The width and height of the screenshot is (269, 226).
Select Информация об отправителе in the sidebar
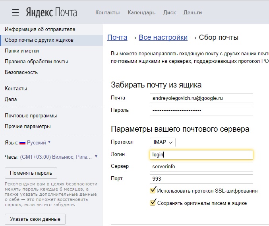click(52, 29)
